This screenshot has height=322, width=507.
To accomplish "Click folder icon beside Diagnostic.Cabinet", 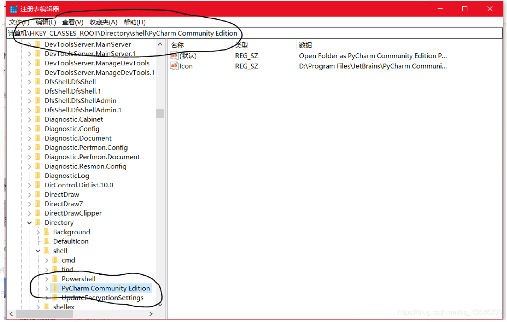I will 38,119.
